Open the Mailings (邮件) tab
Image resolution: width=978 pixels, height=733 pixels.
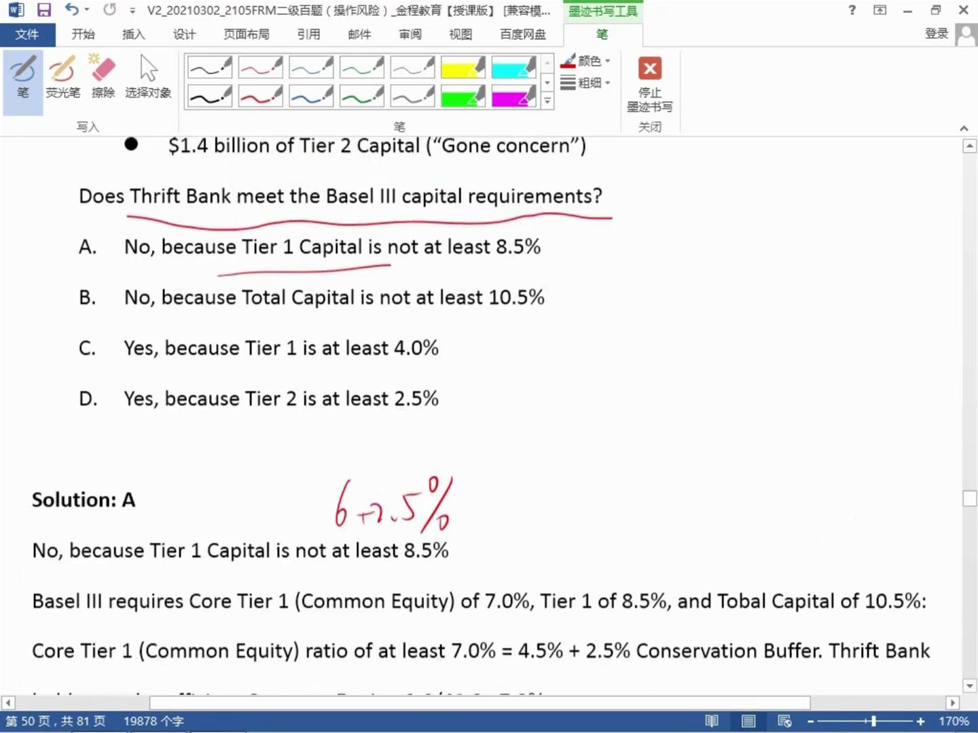click(x=359, y=35)
